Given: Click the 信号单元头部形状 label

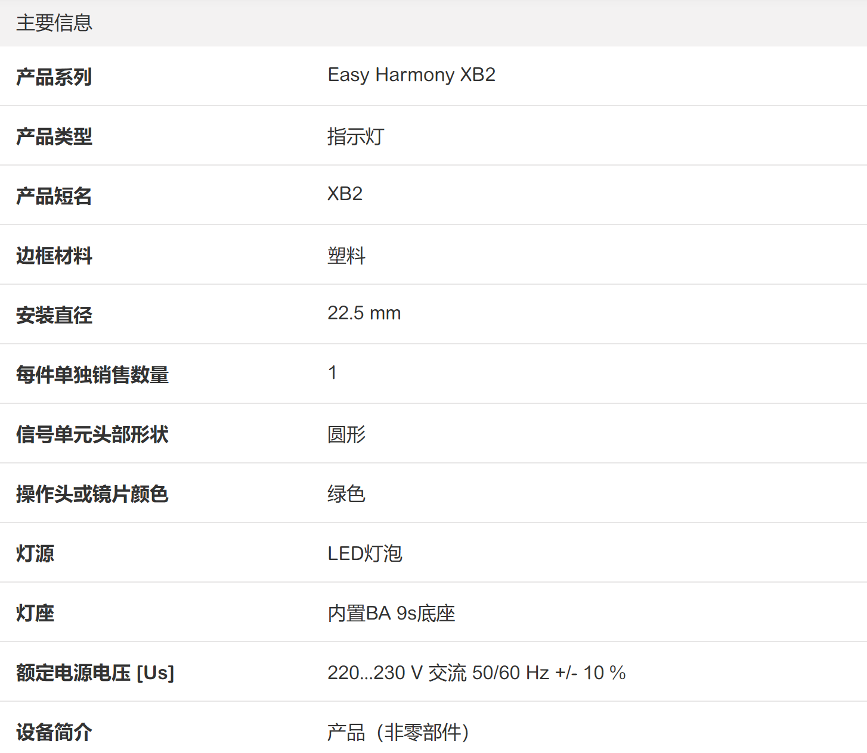Looking at the screenshot, I should coord(92,434).
